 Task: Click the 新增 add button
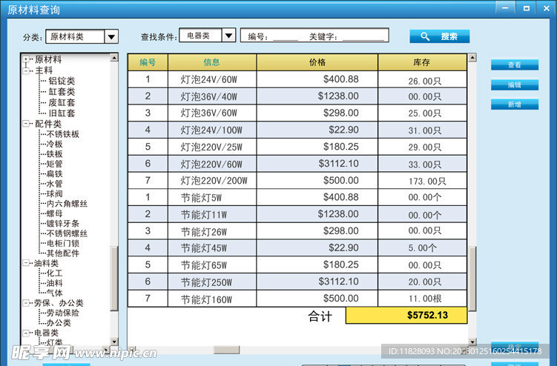point(514,104)
